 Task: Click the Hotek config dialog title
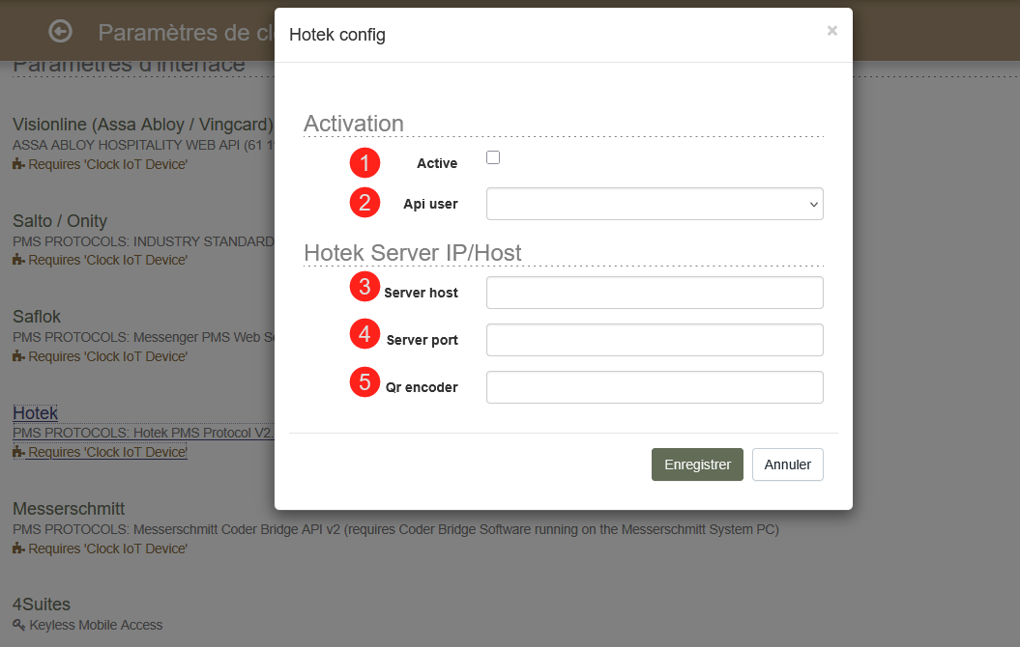pos(337,35)
